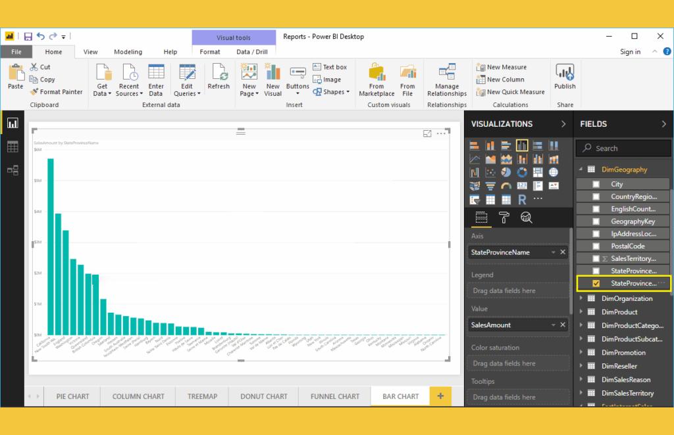Click the Publish icon in ribbon
Screen dimensions: 674x435
pyautogui.click(x=565, y=77)
